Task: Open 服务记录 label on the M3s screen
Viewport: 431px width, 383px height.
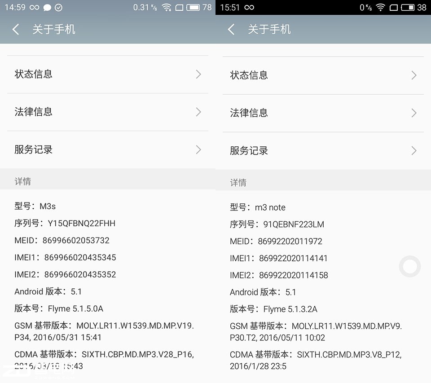Action: [33, 150]
